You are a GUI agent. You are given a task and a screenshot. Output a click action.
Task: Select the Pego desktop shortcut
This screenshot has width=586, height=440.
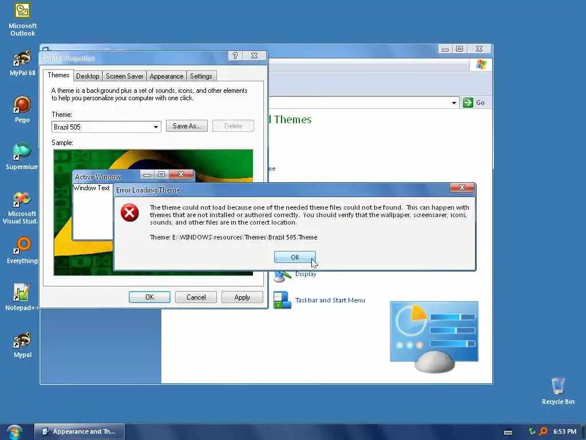[22, 109]
